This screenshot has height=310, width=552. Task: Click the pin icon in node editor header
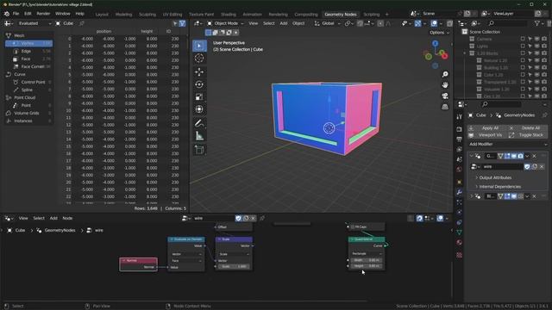(262, 218)
